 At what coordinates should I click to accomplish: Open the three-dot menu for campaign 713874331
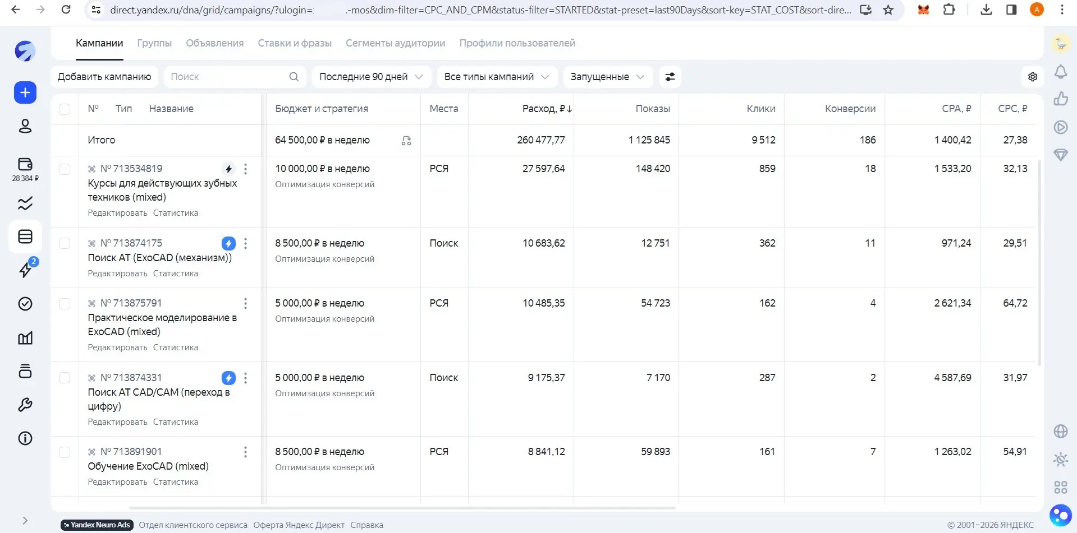click(245, 378)
